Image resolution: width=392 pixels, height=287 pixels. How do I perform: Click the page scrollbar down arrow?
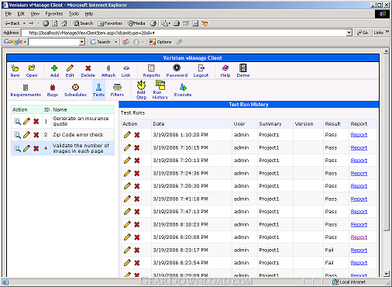387,274
